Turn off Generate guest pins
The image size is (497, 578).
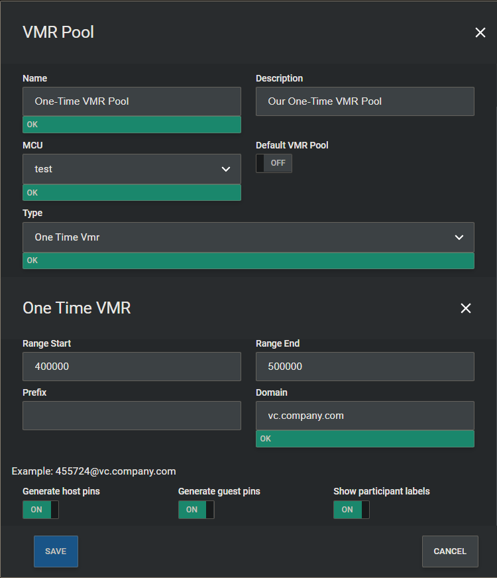pyautogui.click(x=196, y=510)
